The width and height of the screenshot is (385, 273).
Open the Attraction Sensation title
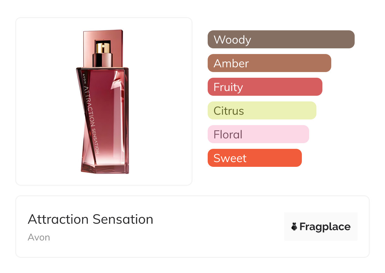tap(90, 219)
